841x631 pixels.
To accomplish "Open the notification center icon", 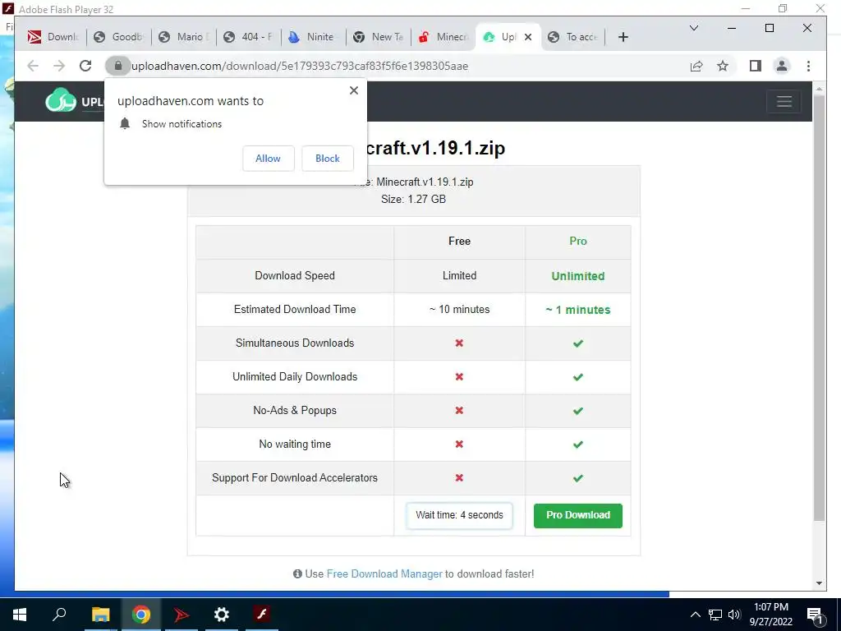I will 816,615.
